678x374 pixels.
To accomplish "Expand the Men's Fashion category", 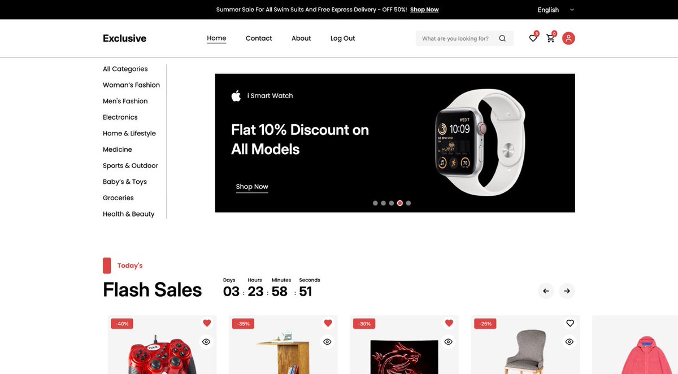I will click(x=125, y=101).
